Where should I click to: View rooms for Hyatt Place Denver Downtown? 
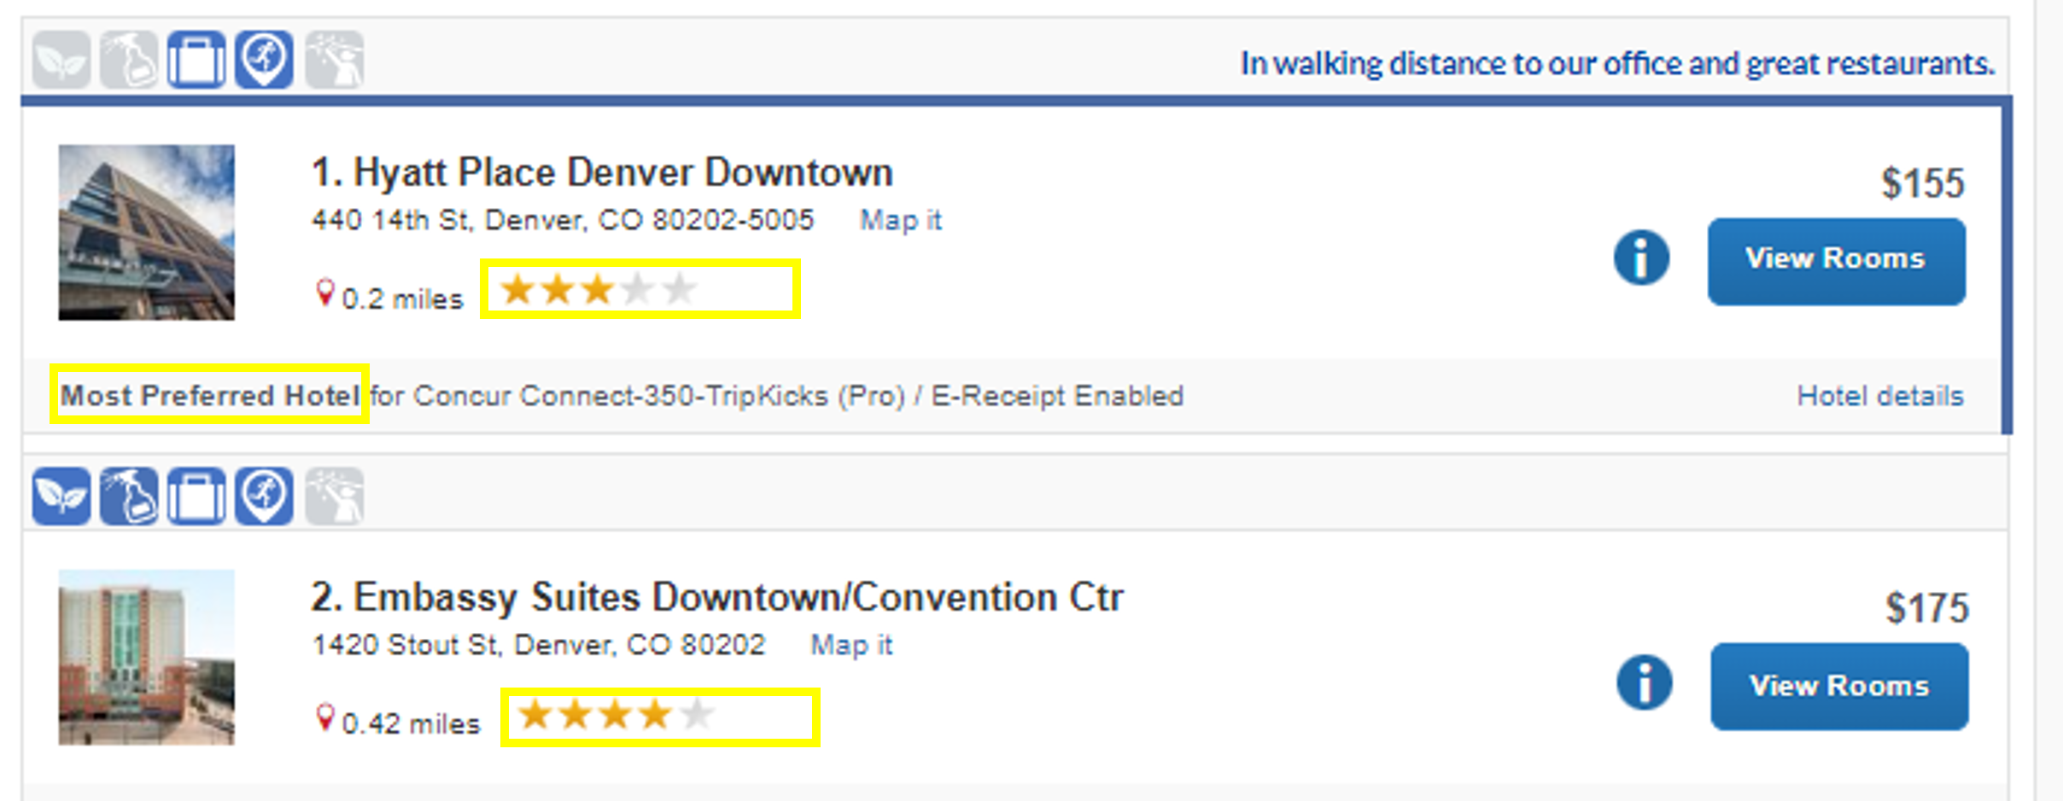1836,261
